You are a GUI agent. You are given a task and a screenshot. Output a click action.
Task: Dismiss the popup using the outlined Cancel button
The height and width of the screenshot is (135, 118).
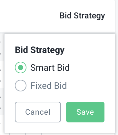(x=38, y=112)
